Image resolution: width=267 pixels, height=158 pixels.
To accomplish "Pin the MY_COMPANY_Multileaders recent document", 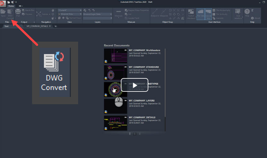I will [125, 50].
